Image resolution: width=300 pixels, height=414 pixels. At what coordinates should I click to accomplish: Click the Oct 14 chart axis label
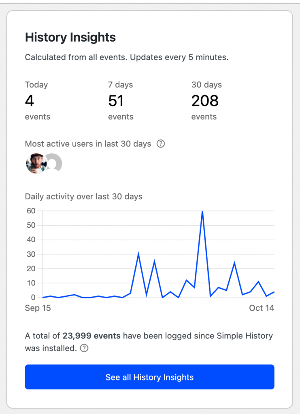pos(262,308)
